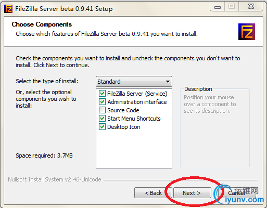
Task: Cancel the setup
Action: point(236,193)
